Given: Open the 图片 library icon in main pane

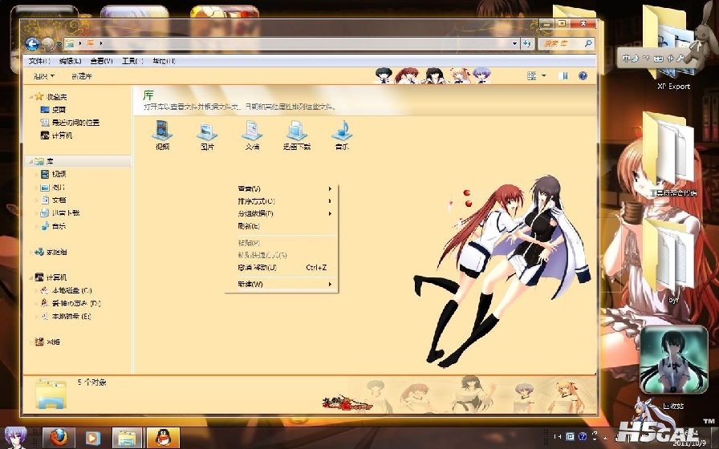Looking at the screenshot, I should tap(207, 135).
